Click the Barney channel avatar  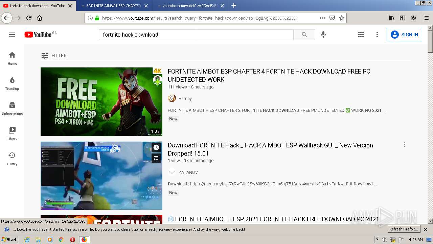click(172, 98)
